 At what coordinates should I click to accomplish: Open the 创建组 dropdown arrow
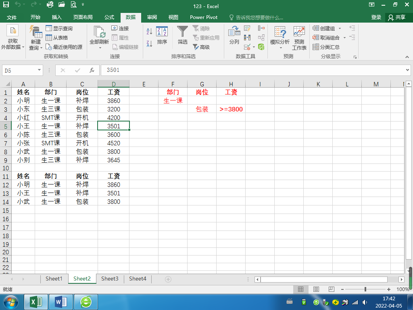point(340,28)
